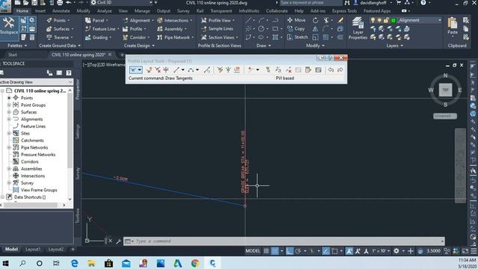Click Sample Lines tool
Screen dimensions: 478x269
217,28
